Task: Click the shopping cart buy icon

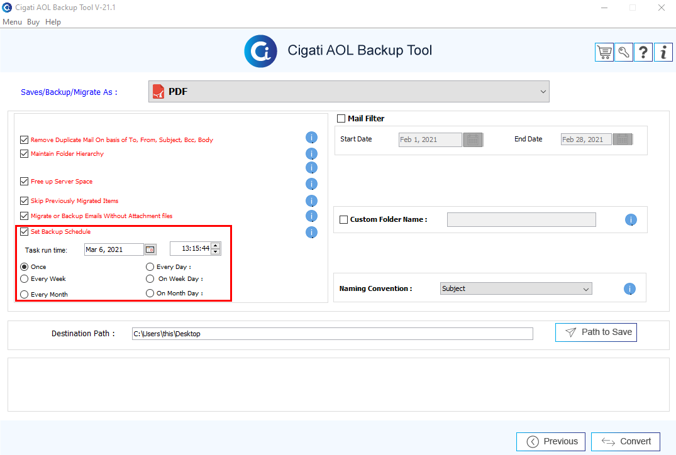Action: [x=604, y=53]
